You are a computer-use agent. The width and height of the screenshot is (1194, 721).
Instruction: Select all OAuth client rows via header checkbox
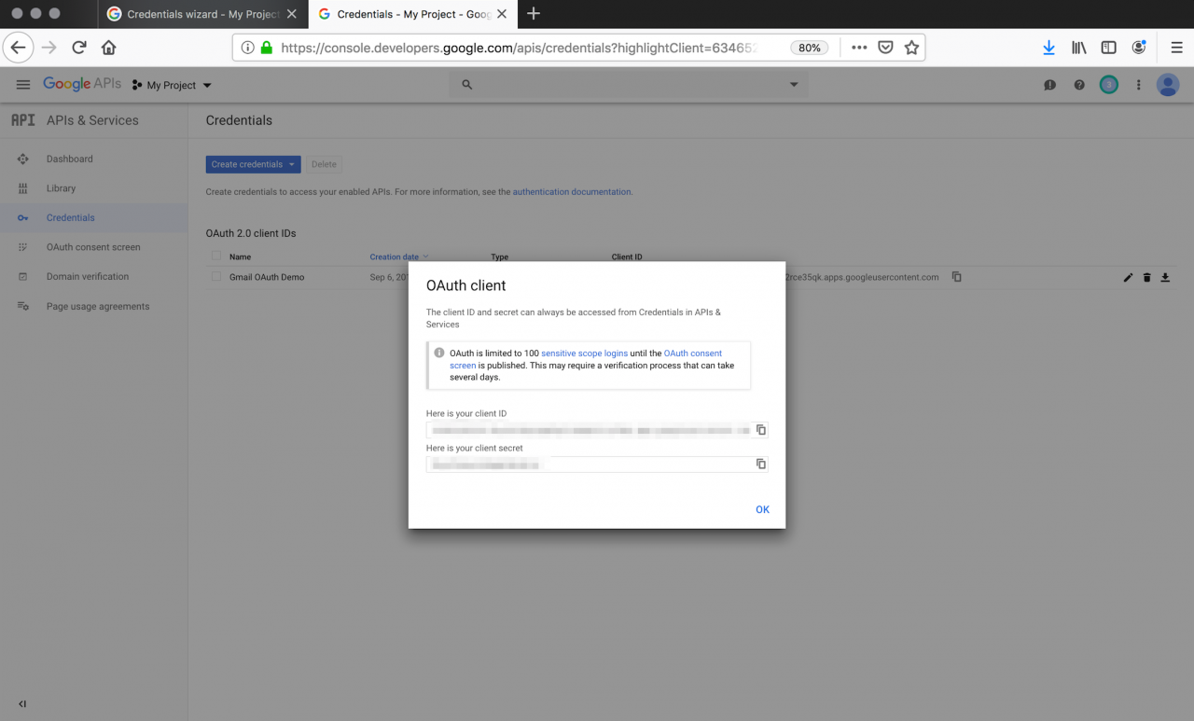[214, 257]
